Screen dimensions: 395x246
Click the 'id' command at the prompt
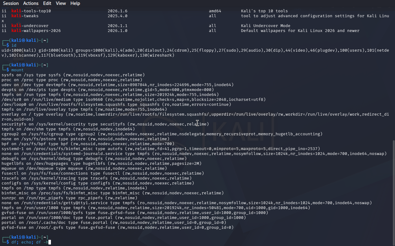click(x=14, y=46)
